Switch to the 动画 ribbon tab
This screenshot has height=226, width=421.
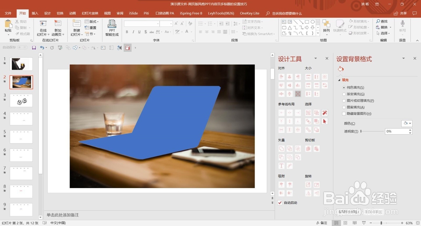tap(72, 13)
